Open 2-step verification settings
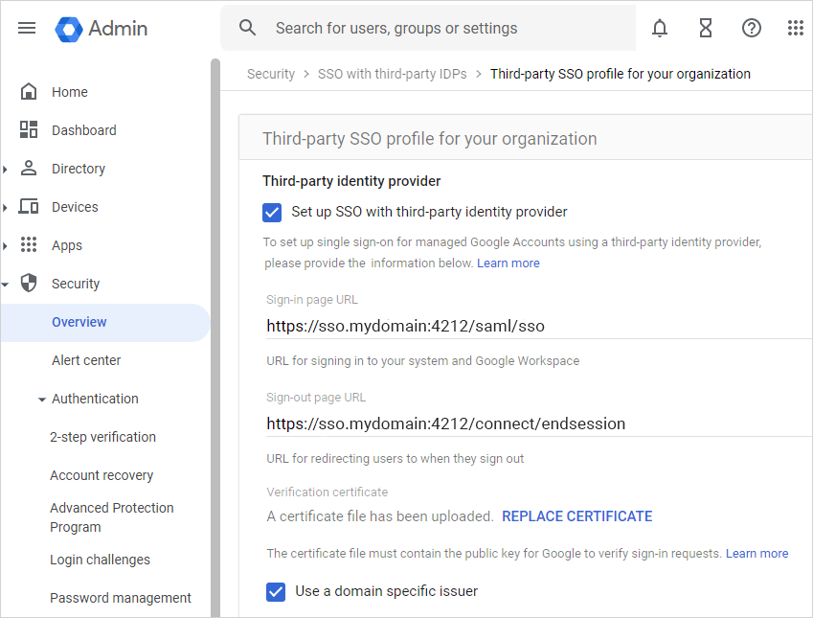Screen dimensions: 813x618 [102, 437]
